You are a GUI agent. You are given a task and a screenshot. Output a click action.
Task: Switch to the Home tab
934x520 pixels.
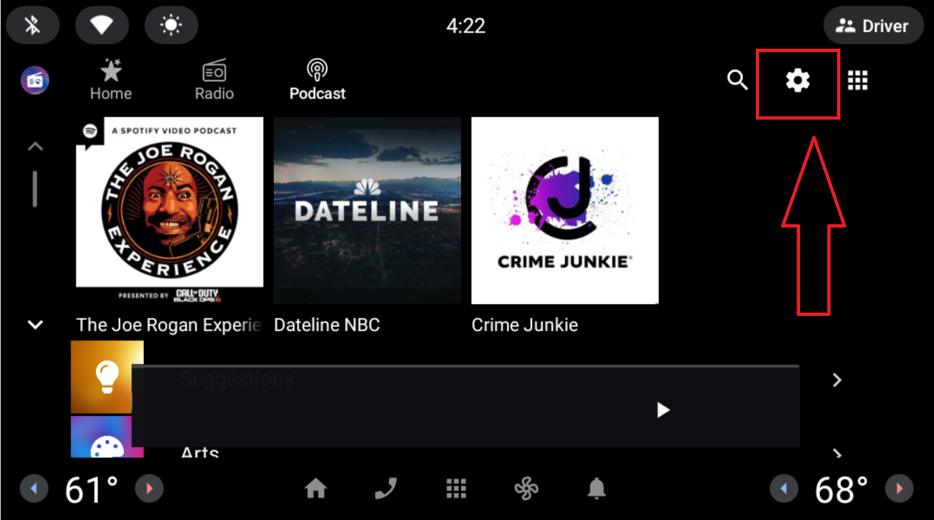click(x=111, y=81)
